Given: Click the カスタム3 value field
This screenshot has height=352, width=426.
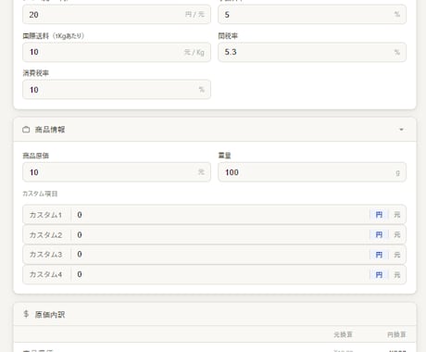Looking at the screenshot, I should click(x=219, y=255).
